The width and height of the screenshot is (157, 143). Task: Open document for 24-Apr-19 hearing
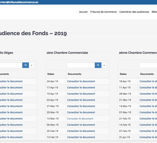pos(81,81)
